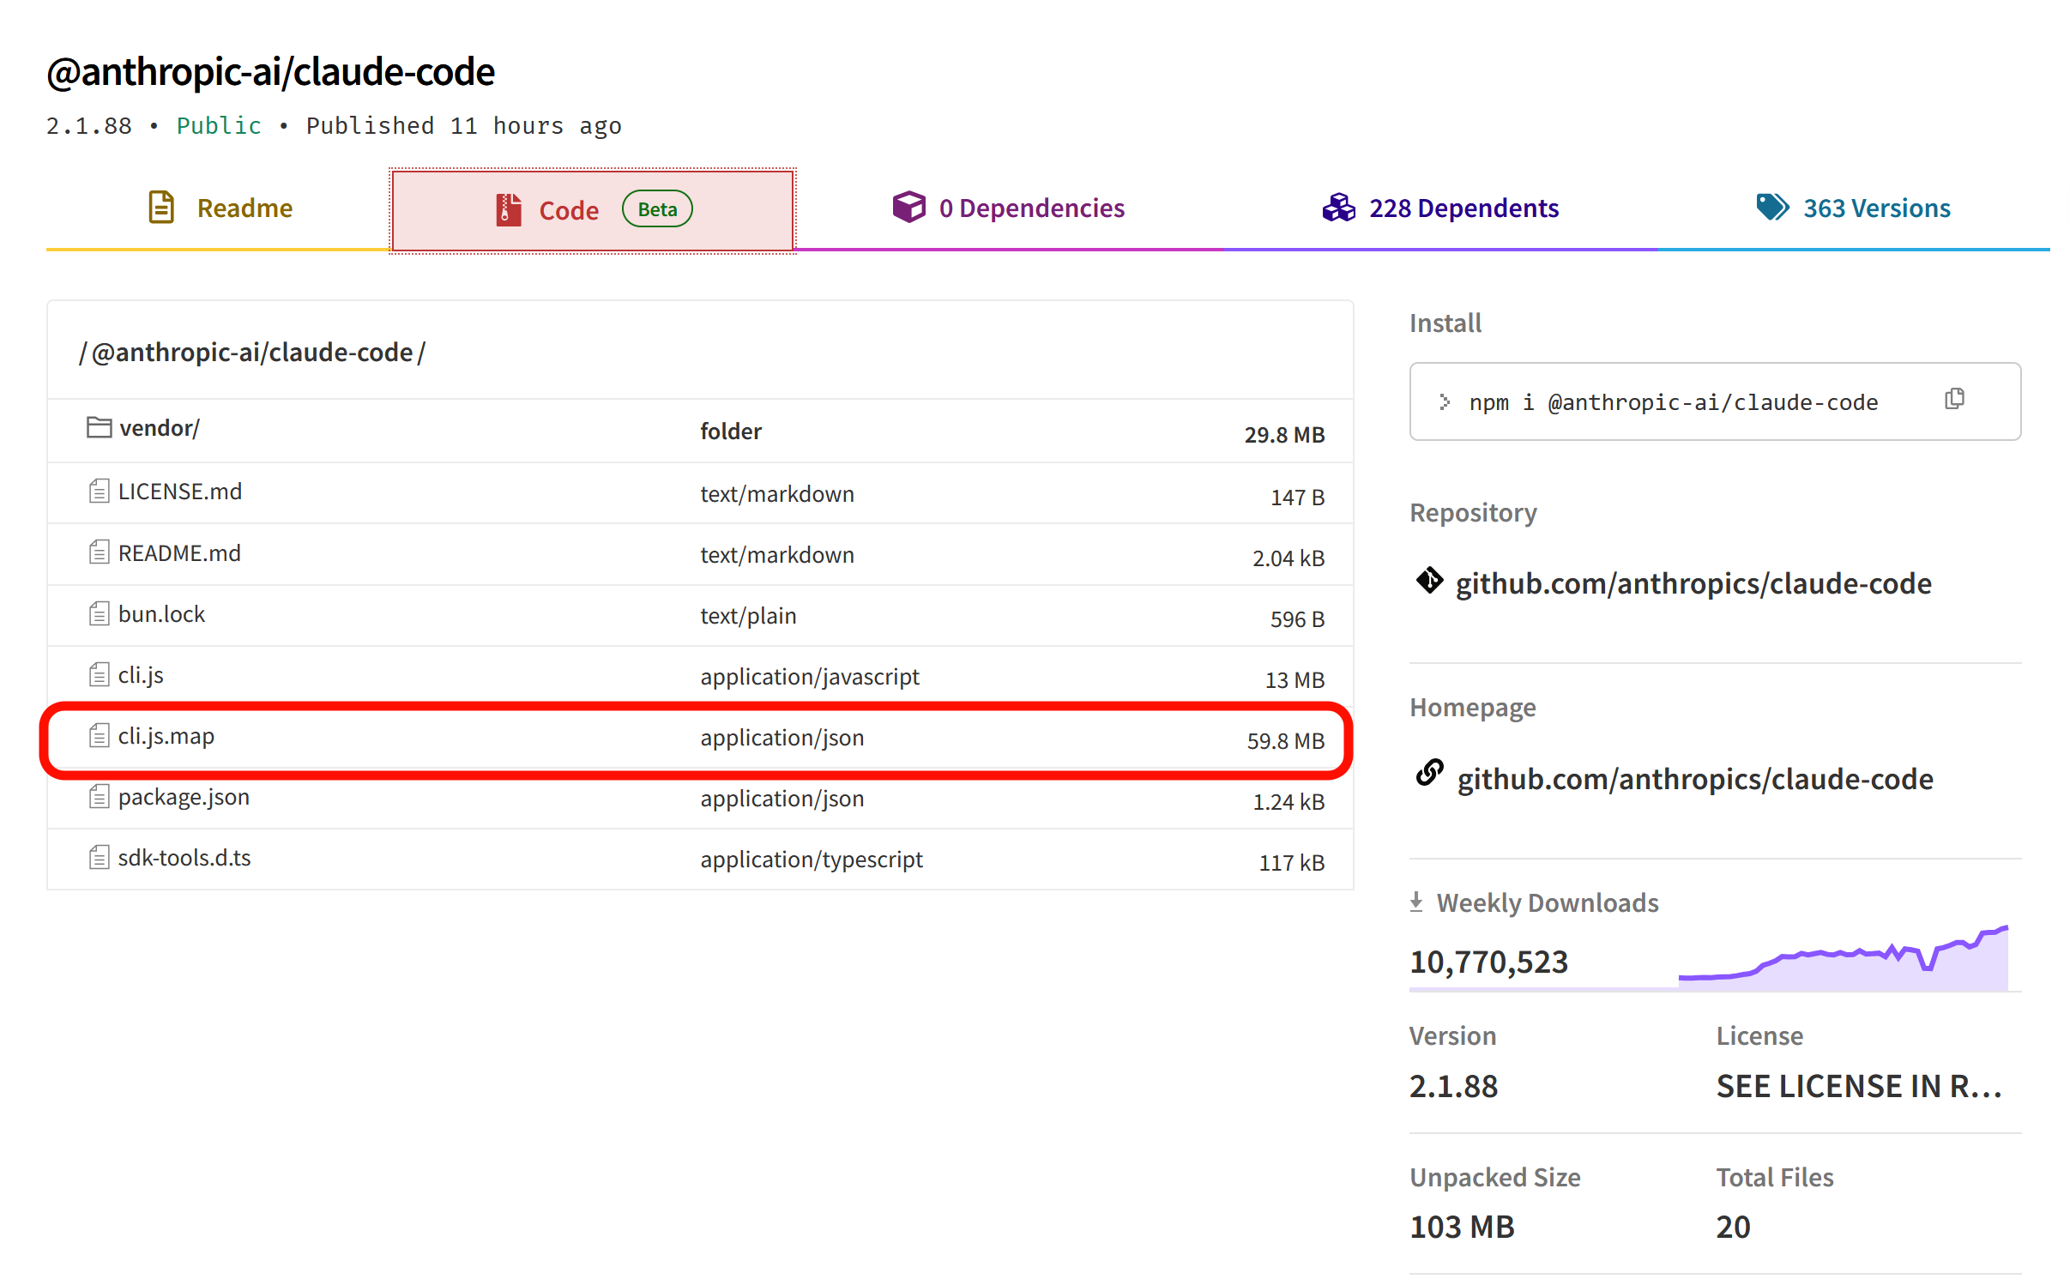The image size is (2070, 1285).
Task: Click the LICENSE.md file icon
Action: pos(99,492)
